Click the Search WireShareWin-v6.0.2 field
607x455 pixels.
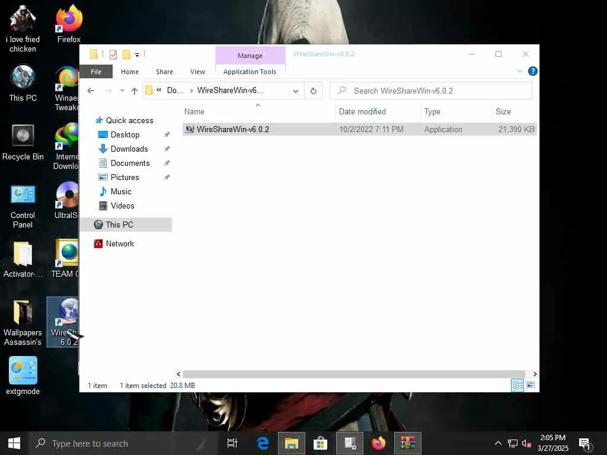[x=431, y=91]
